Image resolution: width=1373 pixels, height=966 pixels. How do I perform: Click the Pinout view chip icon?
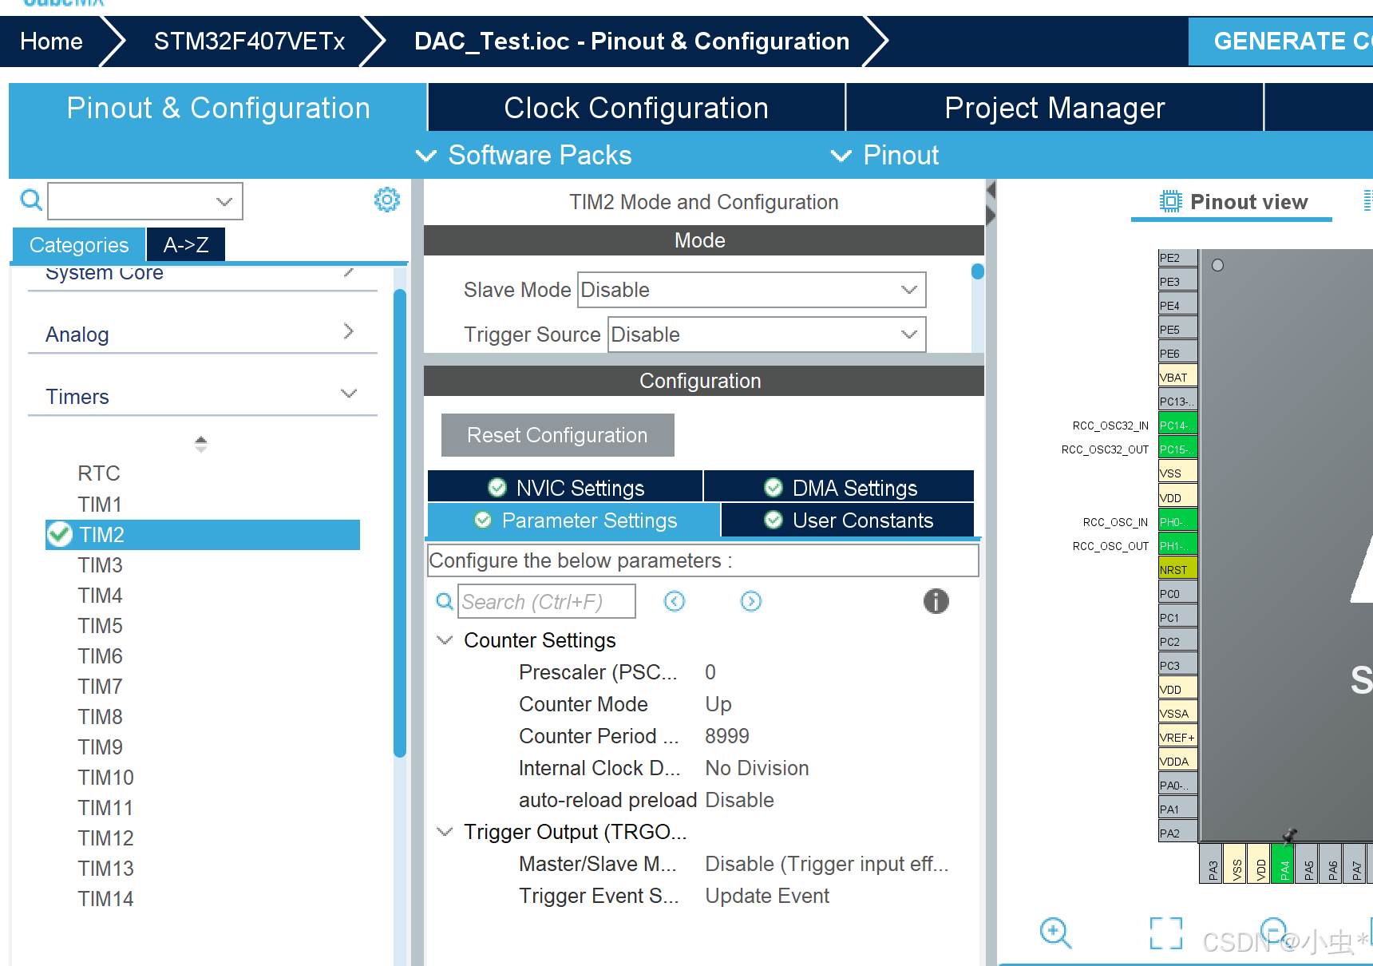1170,201
